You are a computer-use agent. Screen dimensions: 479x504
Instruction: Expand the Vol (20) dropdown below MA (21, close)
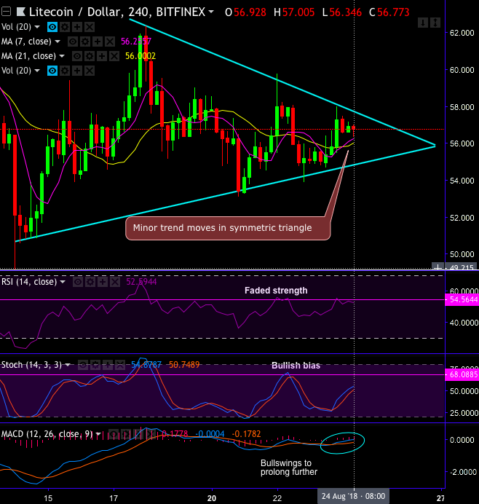[x=37, y=71]
